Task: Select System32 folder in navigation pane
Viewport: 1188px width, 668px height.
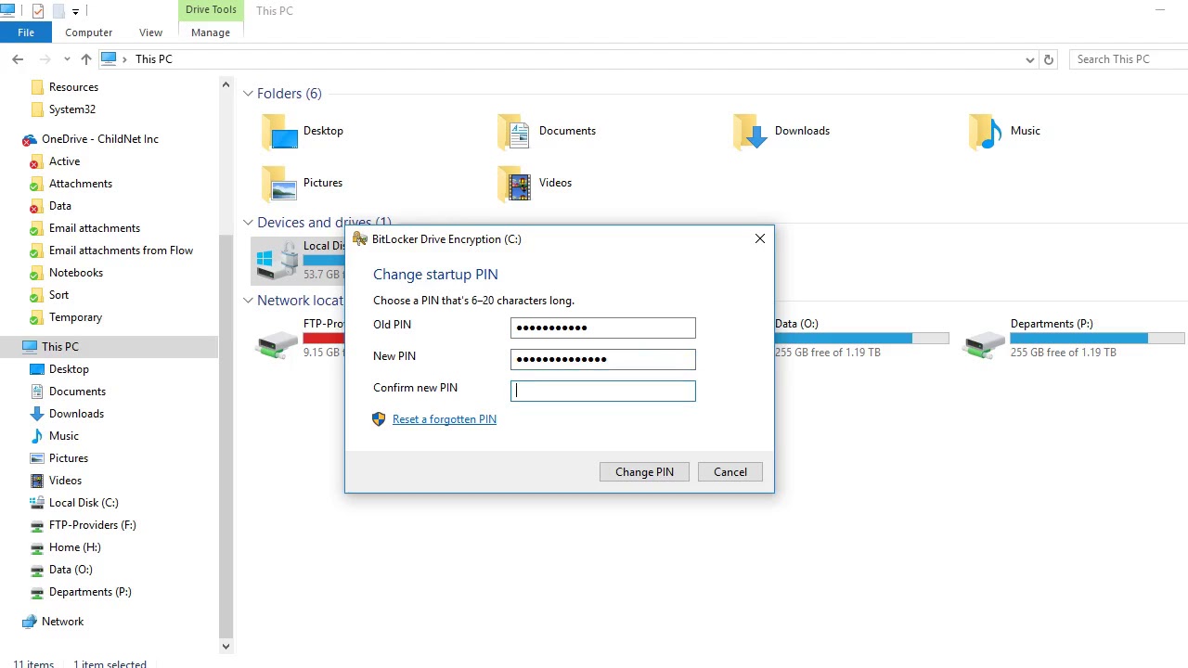Action: tap(72, 109)
